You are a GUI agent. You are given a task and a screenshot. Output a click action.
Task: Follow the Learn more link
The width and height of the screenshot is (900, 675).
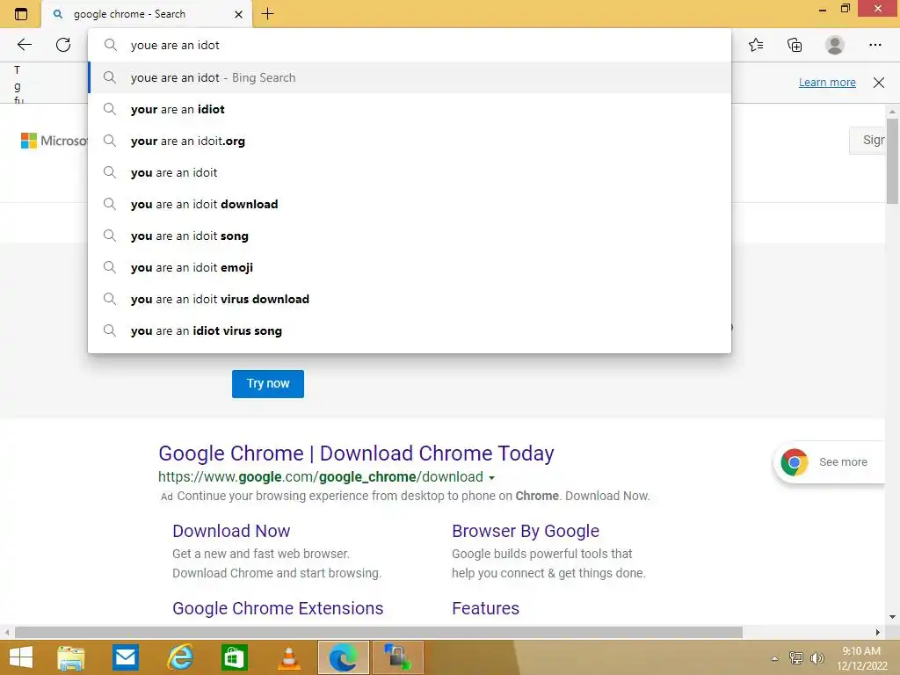coord(827,82)
